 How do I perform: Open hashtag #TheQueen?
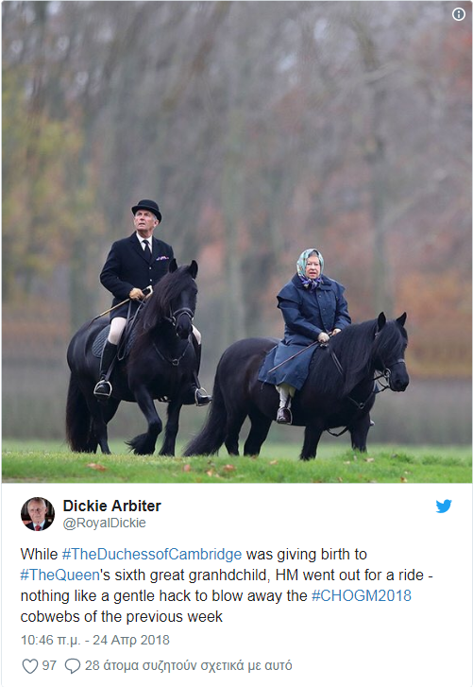point(59,575)
